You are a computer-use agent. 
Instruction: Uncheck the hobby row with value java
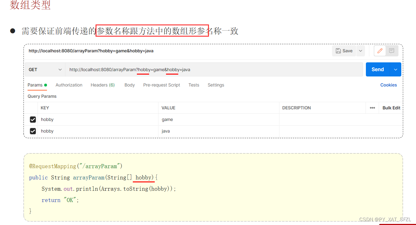33,131
